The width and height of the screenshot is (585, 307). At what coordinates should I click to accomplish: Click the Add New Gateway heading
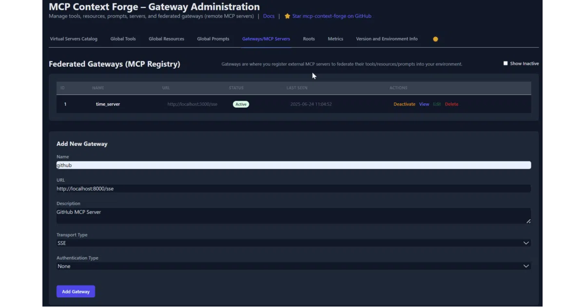click(x=82, y=144)
